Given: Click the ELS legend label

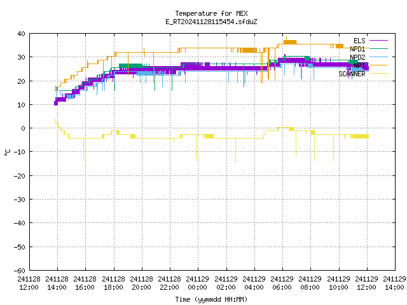Looking at the screenshot, I should (x=359, y=41).
